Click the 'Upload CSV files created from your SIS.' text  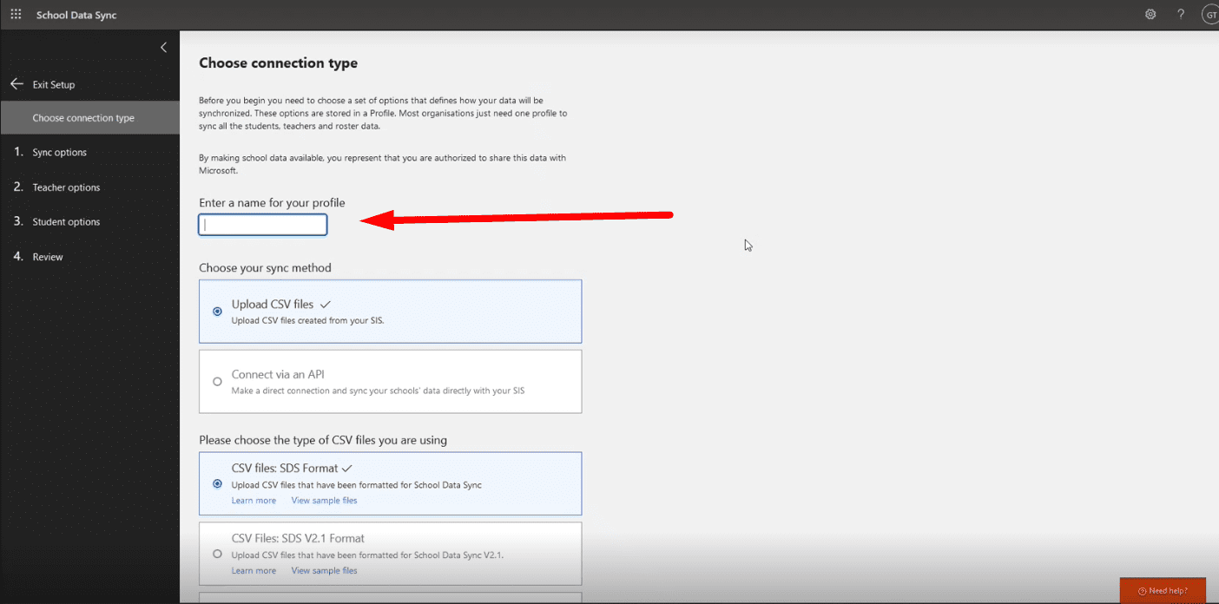click(307, 320)
